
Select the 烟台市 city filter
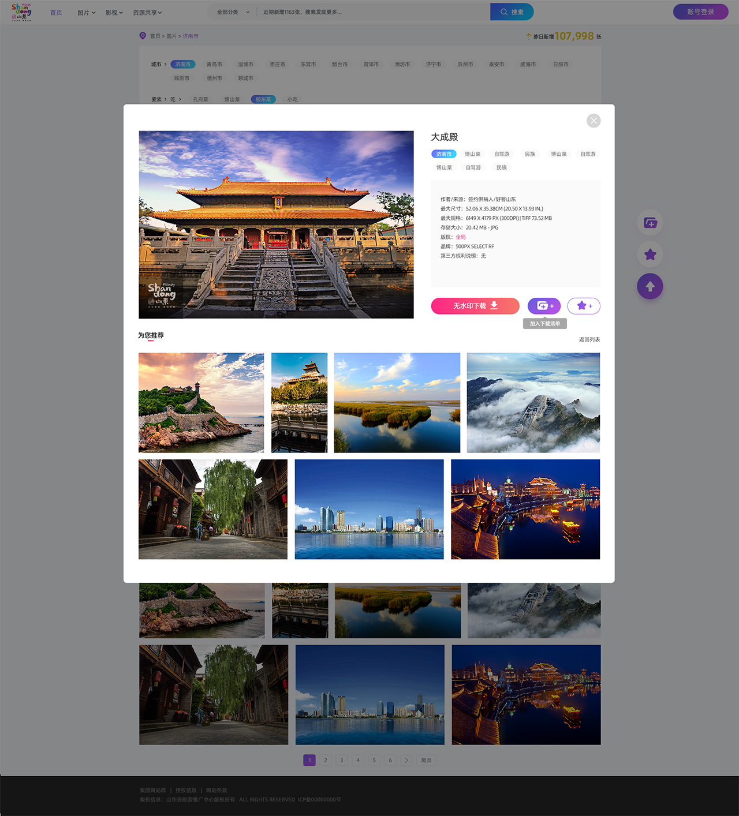click(x=339, y=65)
